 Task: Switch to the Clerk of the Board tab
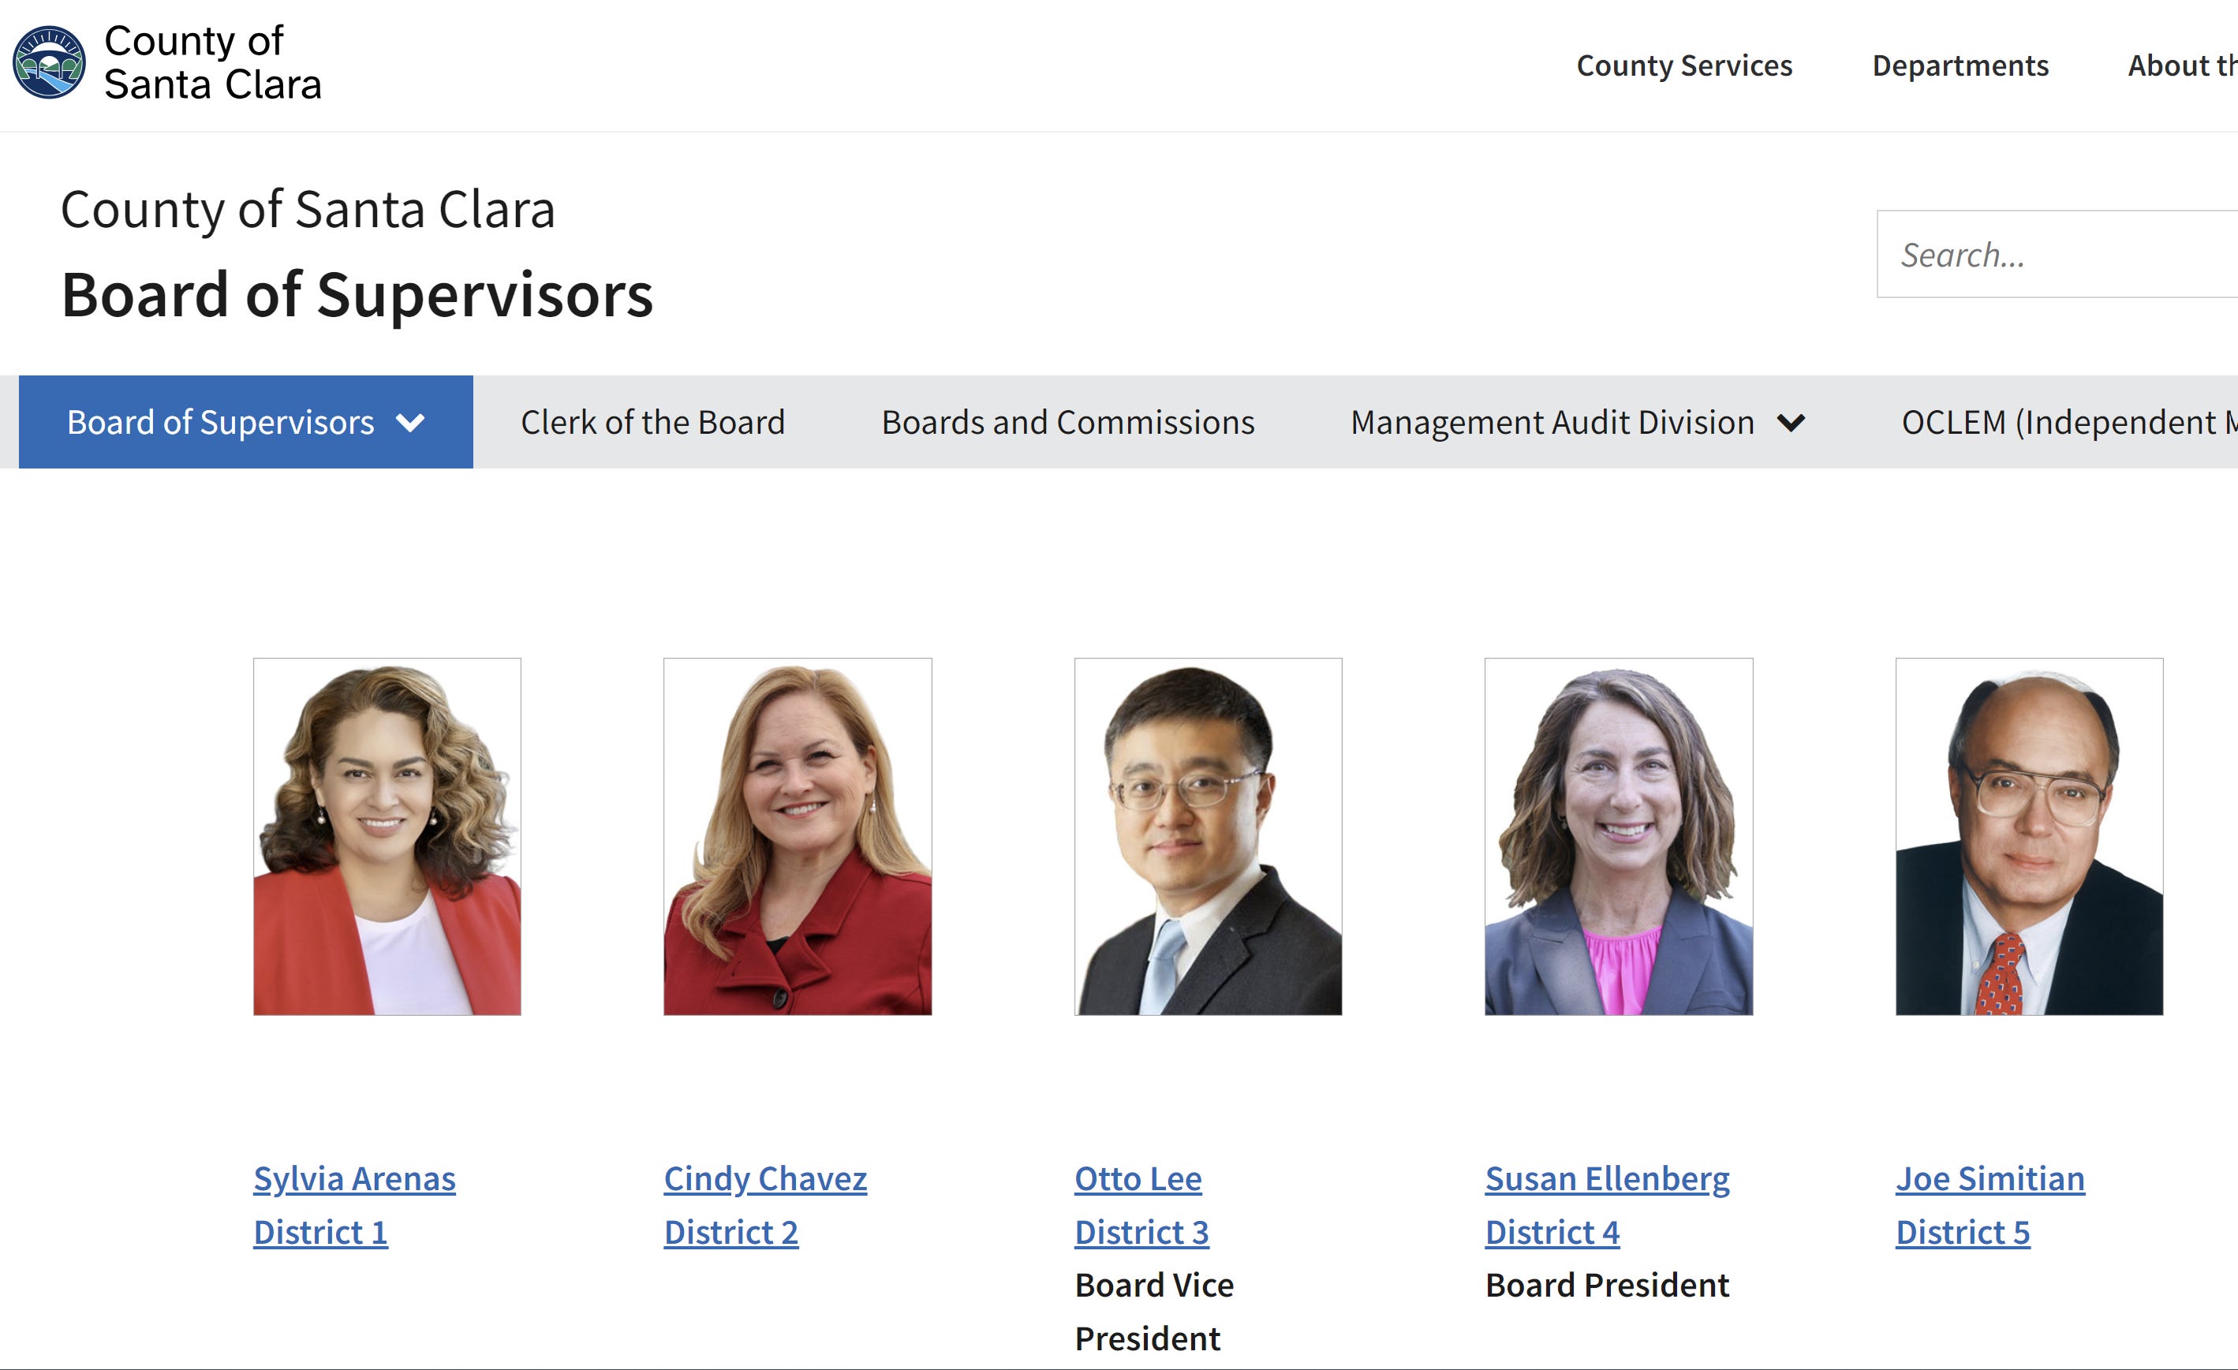(x=652, y=421)
